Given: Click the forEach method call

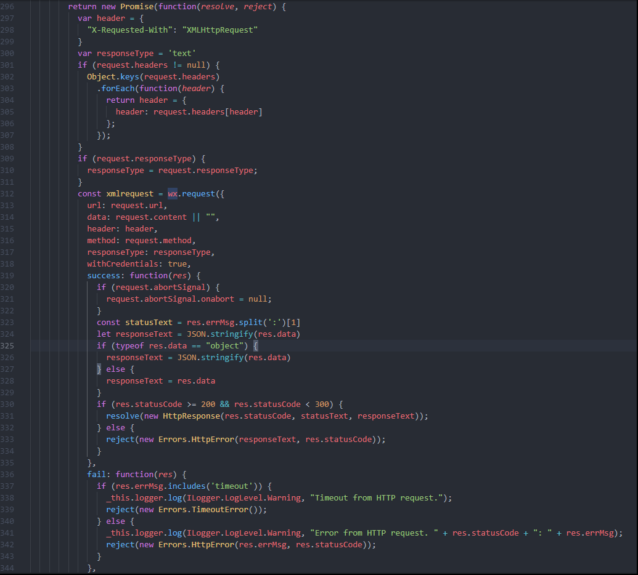Looking at the screenshot, I should pos(118,89).
